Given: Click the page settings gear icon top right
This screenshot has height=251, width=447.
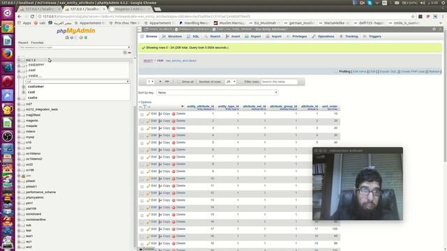Looking at the screenshot, I should pyautogui.click(x=434, y=29).
